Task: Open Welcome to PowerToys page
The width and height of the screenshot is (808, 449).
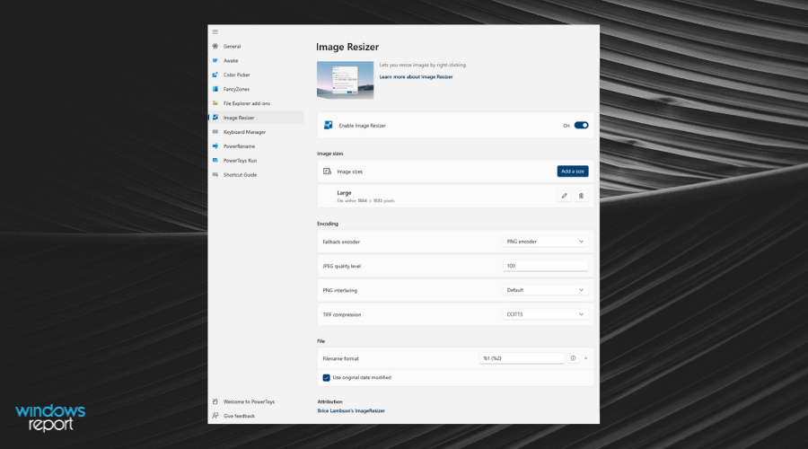Action: (x=249, y=401)
